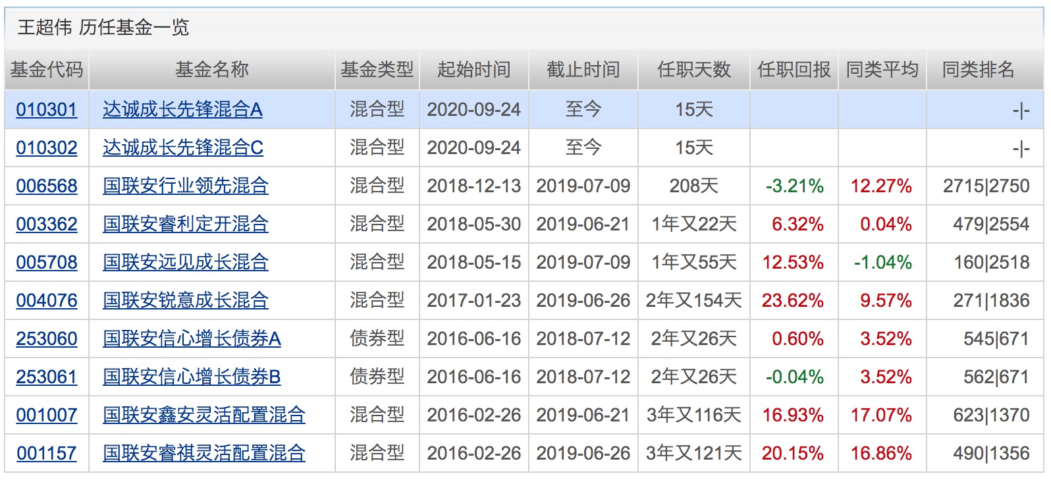This screenshot has height=482, width=1051.
Task: Select ranking cell 490|1356
Action: pos(991,453)
